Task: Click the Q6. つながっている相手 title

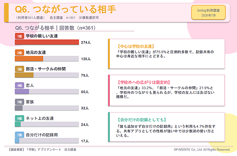Action: (66, 9)
